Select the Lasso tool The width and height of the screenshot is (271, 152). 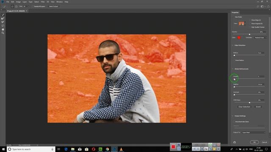click(x=3, y=26)
